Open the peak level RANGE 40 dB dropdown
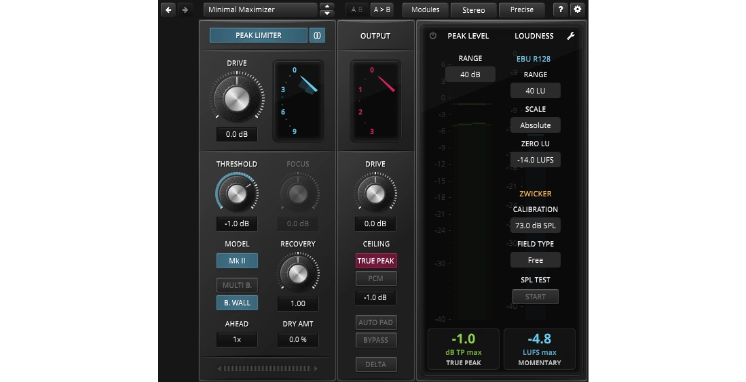This screenshot has width=746, height=382. pos(470,75)
